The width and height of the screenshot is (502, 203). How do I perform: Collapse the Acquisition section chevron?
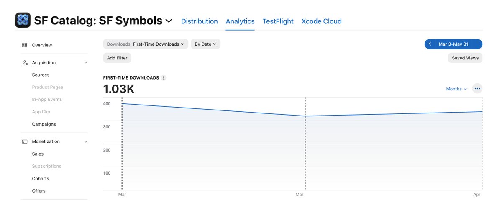(86, 63)
